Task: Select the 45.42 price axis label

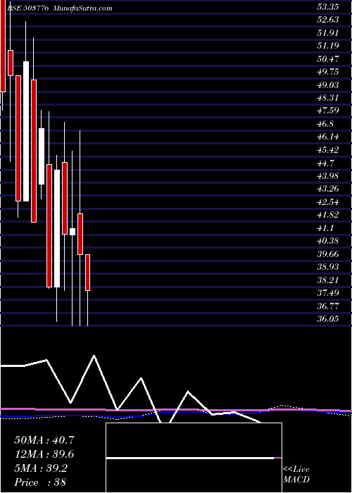Action: [328, 150]
